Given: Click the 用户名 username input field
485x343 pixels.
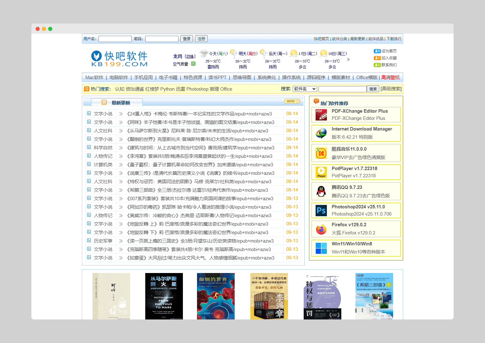Looking at the screenshot, I should tap(115, 39).
